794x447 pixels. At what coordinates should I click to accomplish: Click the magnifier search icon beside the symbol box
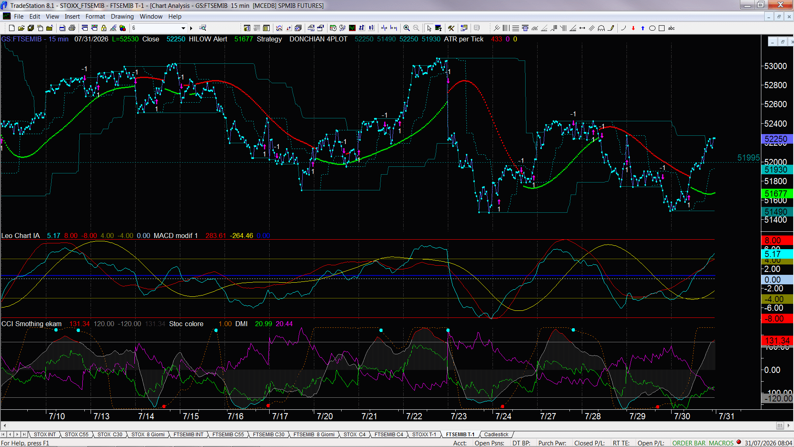(203, 28)
